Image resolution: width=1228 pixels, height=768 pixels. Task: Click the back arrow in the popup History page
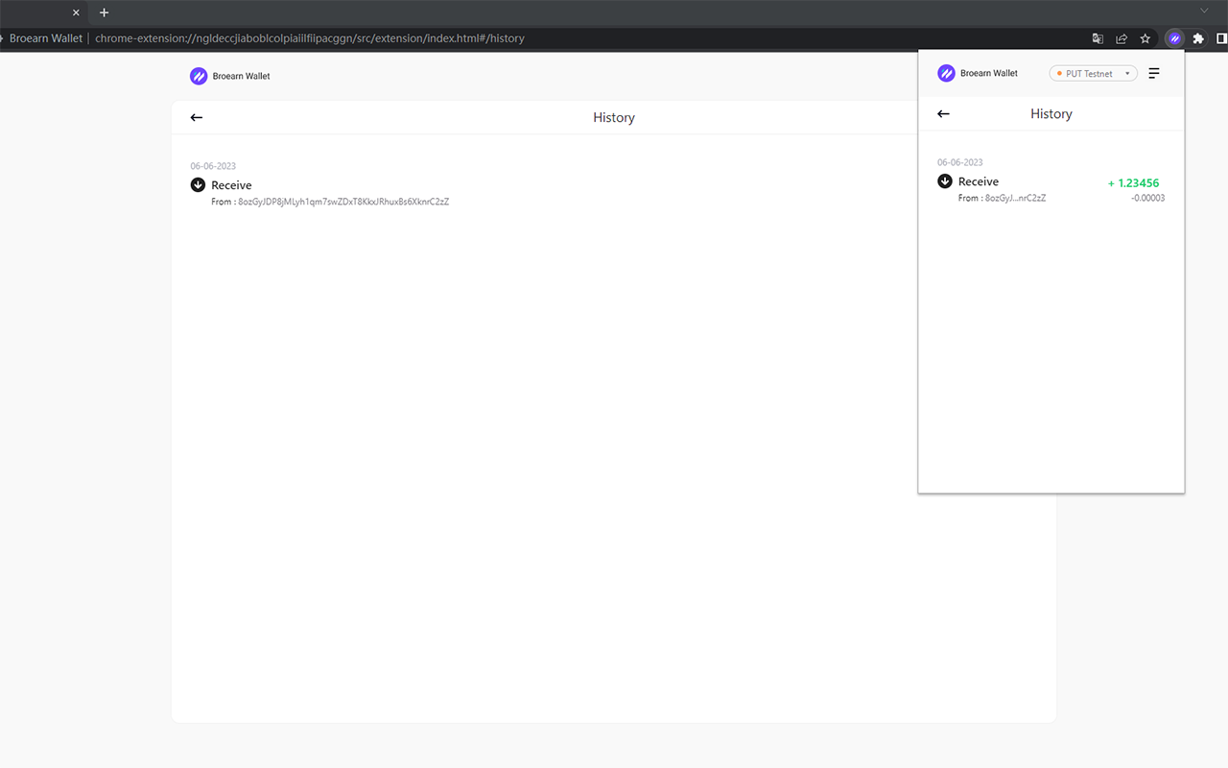pyautogui.click(x=943, y=113)
